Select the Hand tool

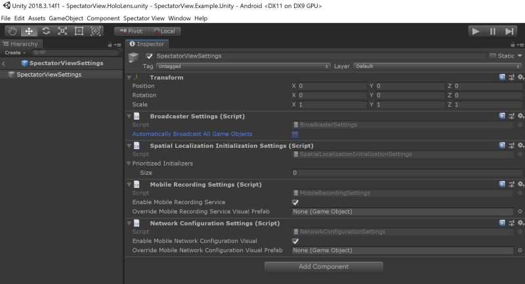point(12,31)
